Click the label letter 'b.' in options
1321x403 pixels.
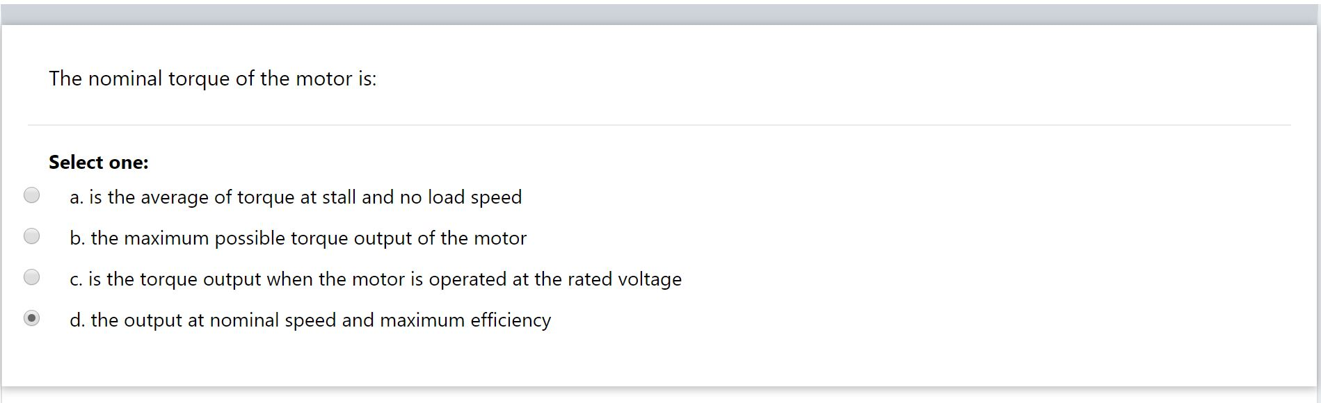[x=77, y=238]
